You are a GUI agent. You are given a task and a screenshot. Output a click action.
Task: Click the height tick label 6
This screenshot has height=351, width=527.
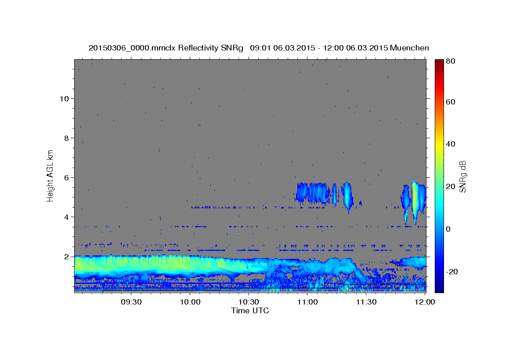[x=67, y=177]
